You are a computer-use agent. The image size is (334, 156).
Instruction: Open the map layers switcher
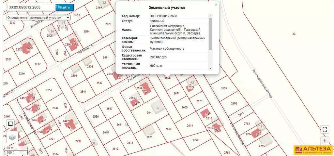coord(12,137)
